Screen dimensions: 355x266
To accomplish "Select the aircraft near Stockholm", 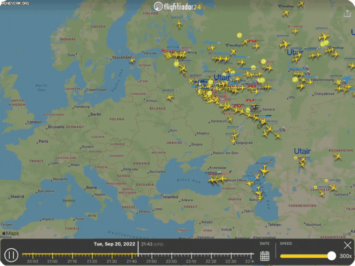I will 133,60.
